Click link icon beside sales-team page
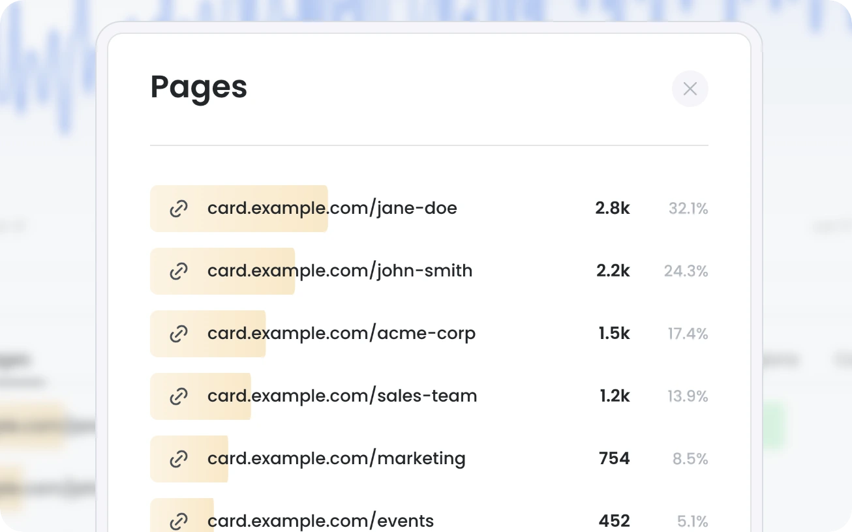Viewport: 852px width, 532px height. pyautogui.click(x=179, y=396)
